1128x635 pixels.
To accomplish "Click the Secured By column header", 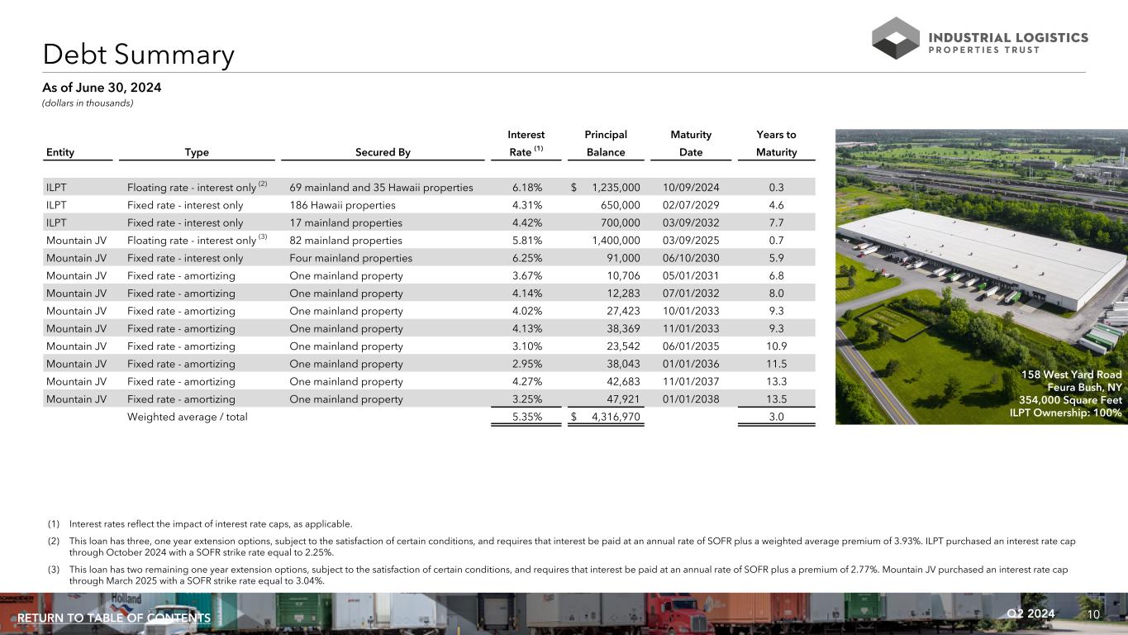I will (383, 152).
